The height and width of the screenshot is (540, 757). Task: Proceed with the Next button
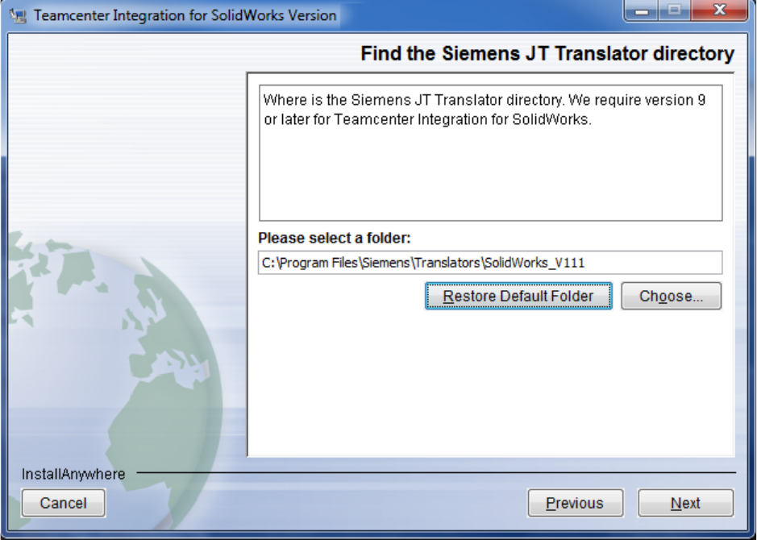685,503
